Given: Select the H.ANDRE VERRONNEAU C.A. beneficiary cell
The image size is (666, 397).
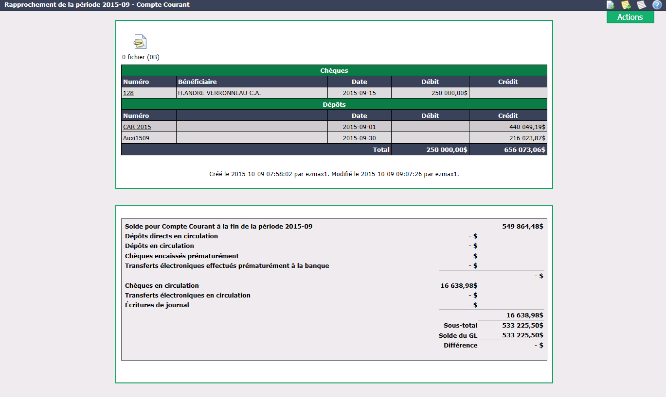Looking at the screenshot, I should tap(252, 93).
